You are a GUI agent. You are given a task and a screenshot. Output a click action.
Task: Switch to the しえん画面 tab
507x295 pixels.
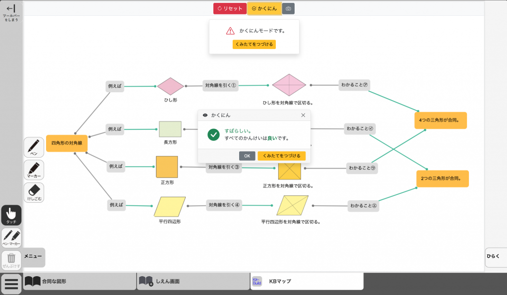click(x=193, y=281)
